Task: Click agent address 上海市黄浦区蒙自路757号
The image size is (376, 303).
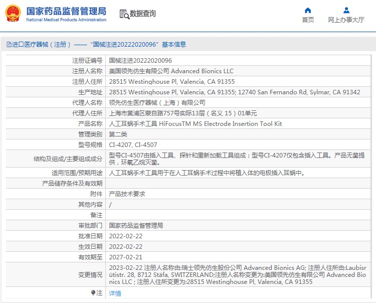Action: pyautogui.click(x=182, y=113)
